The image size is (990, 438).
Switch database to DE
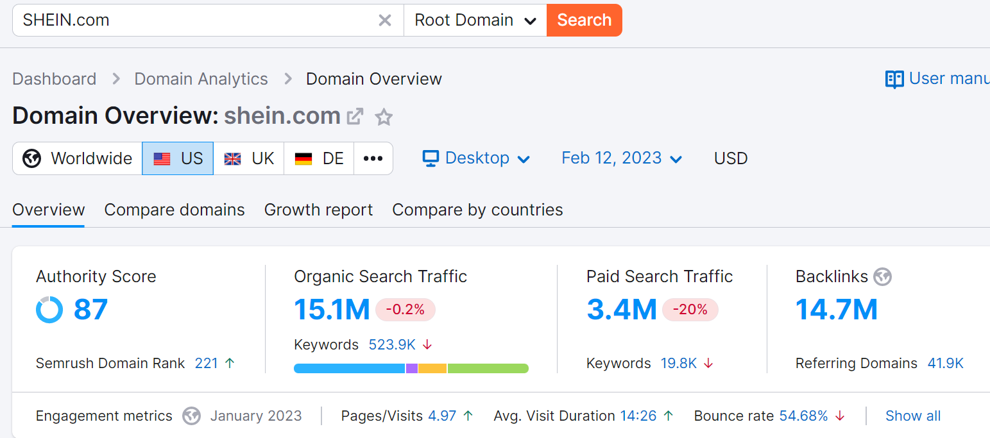(319, 158)
